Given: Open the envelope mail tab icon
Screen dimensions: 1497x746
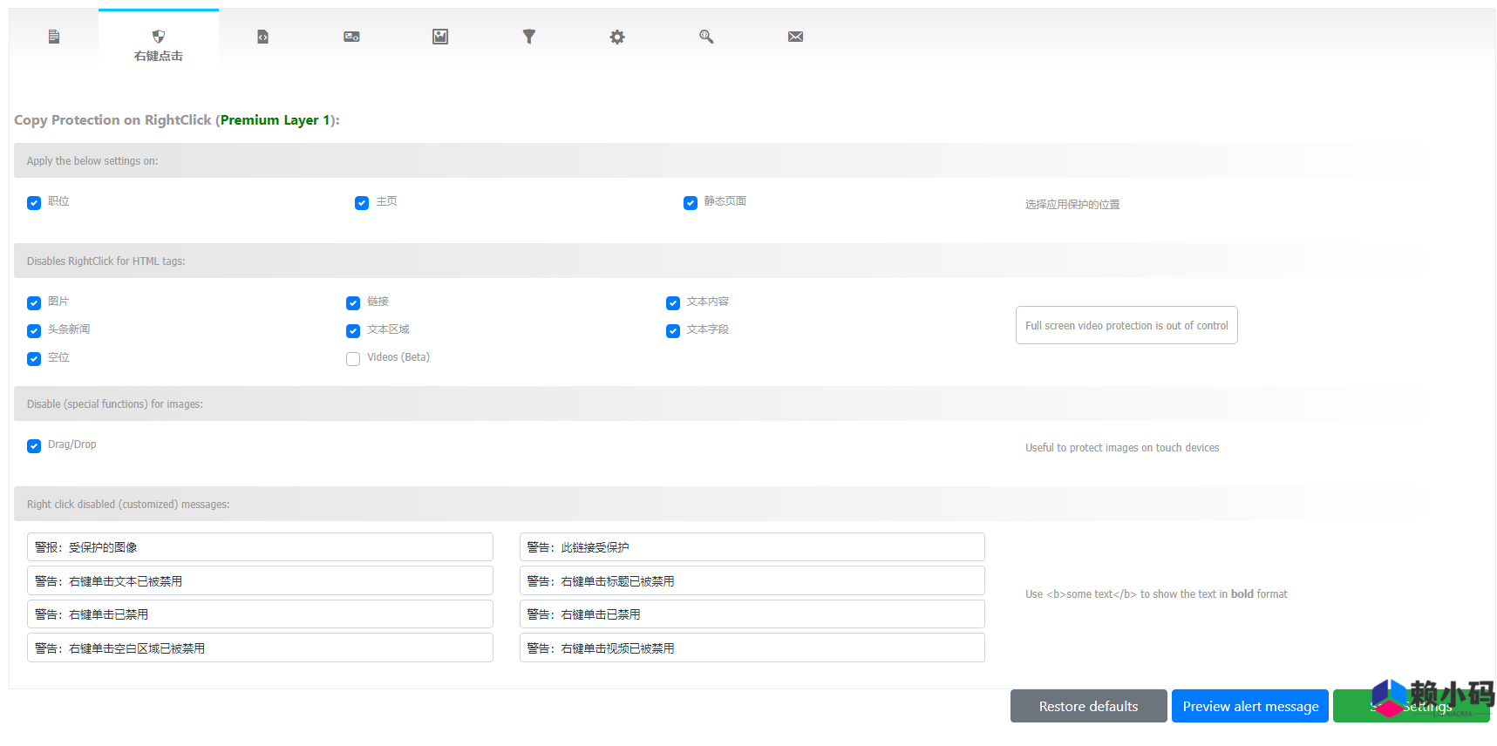Looking at the screenshot, I should pos(795,37).
